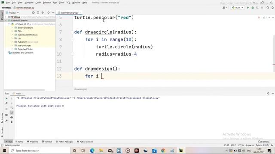Click the error indicator in editor corner
275x154 pixels.
pyautogui.click(x=260, y=18)
